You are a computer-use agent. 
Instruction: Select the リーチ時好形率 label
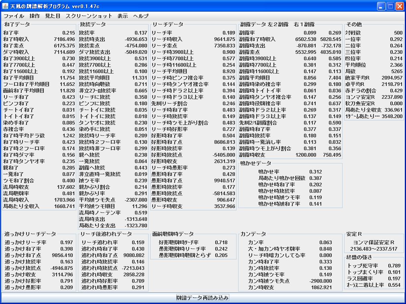coord(169,129)
